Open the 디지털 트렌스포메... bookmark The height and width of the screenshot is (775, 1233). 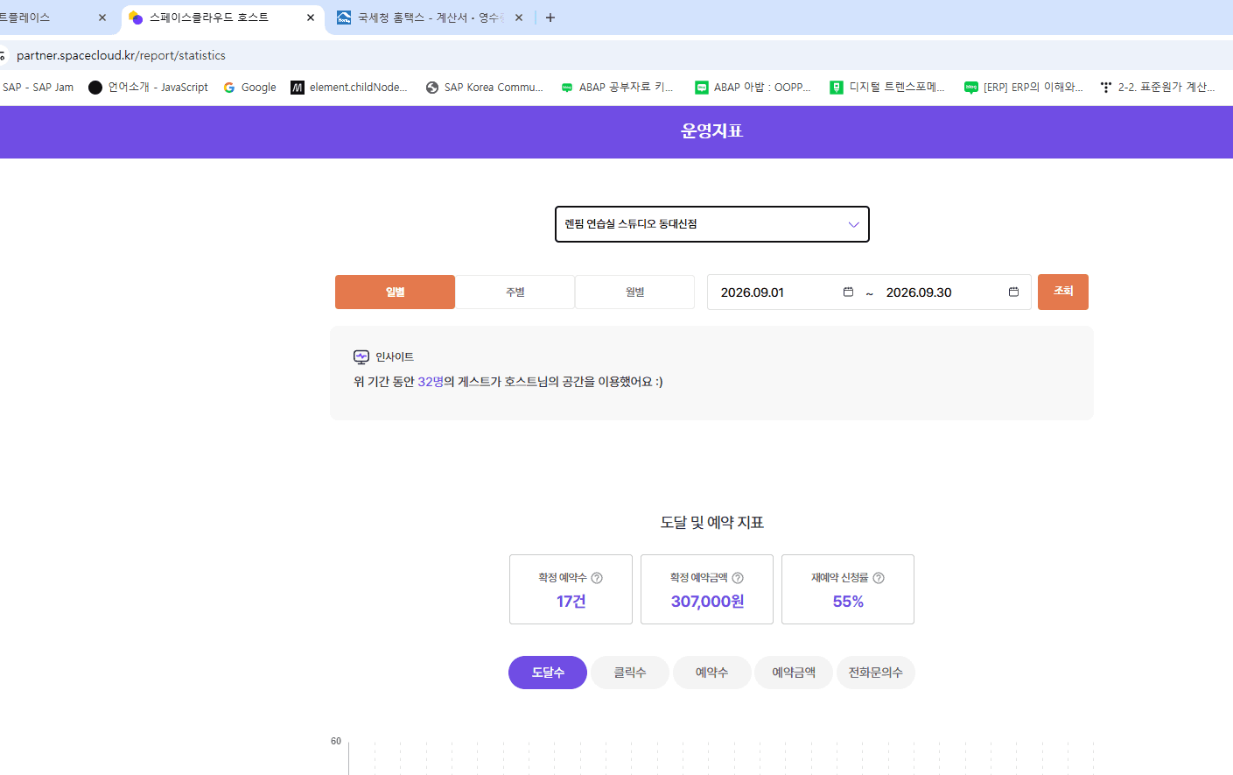click(x=887, y=88)
